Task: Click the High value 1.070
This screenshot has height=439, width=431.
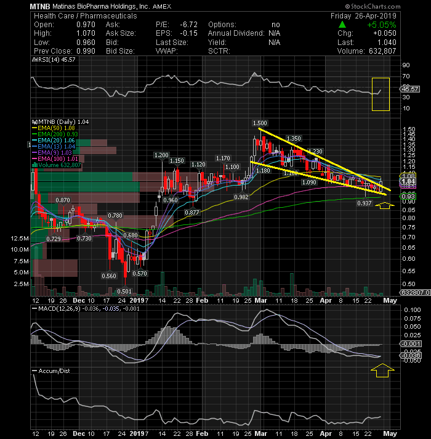Action: 86,33
